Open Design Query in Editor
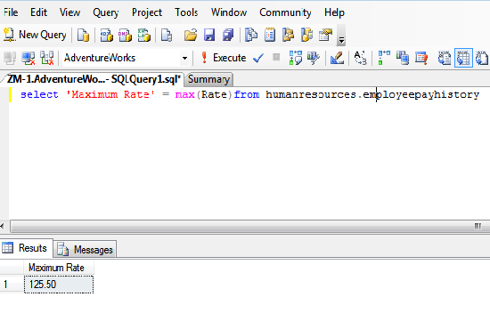This screenshot has height=321, width=490. coord(337,58)
